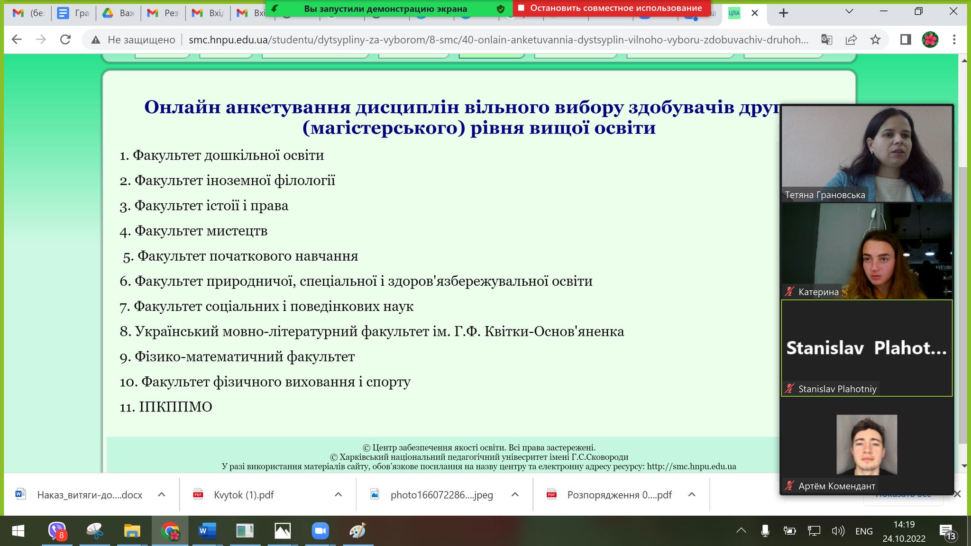Switch to the Gmail 'Рез' tab

[x=163, y=13]
